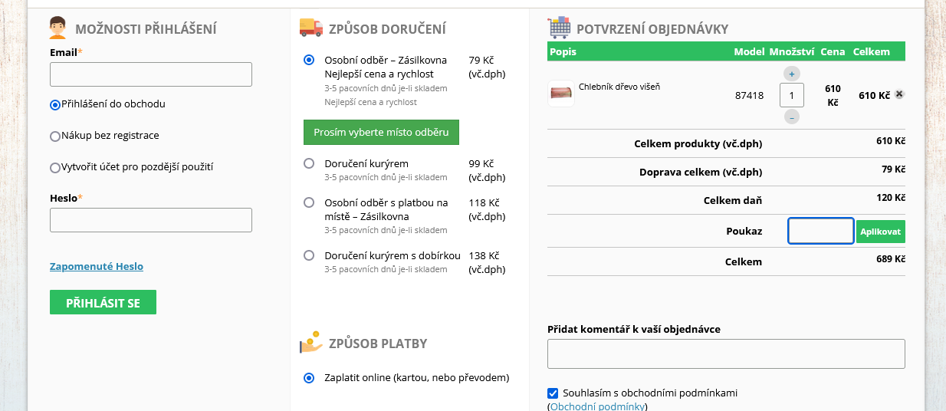Select Doručení kurýrem s dobírkou
This screenshot has height=411, width=946.
tap(309, 255)
